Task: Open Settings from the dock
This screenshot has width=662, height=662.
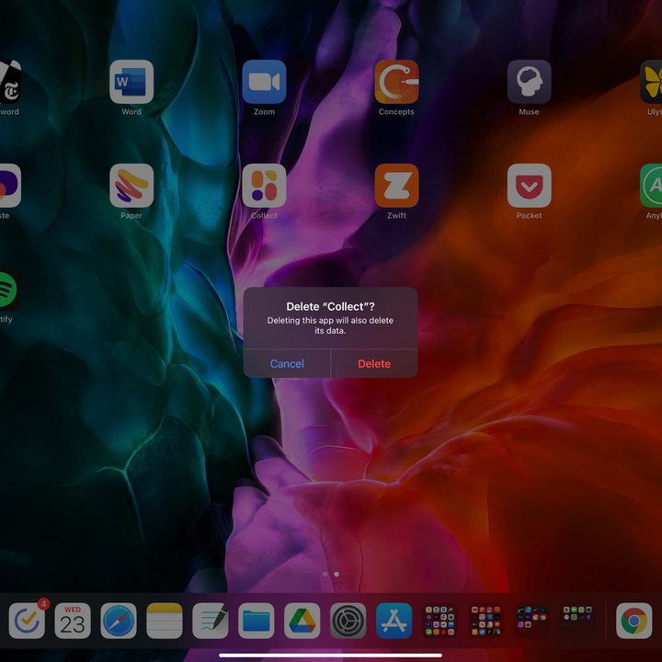Action: click(348, 621)
